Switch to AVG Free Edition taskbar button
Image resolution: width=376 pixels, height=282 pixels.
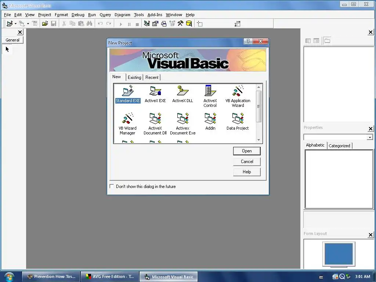[x=110, y=276]
